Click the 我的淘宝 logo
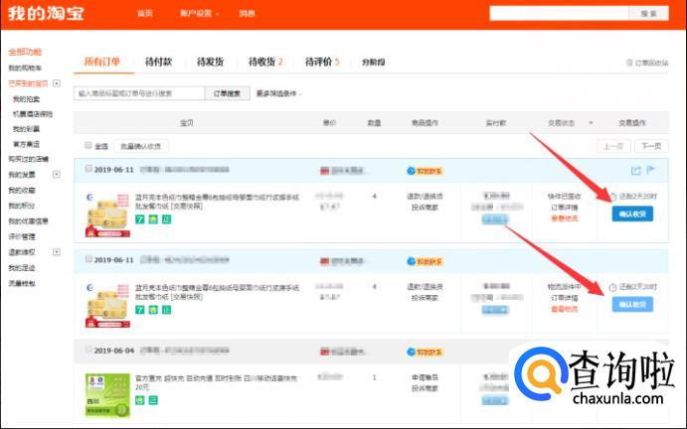The width and height of the screenshot is (687, 429). point(46,14)
